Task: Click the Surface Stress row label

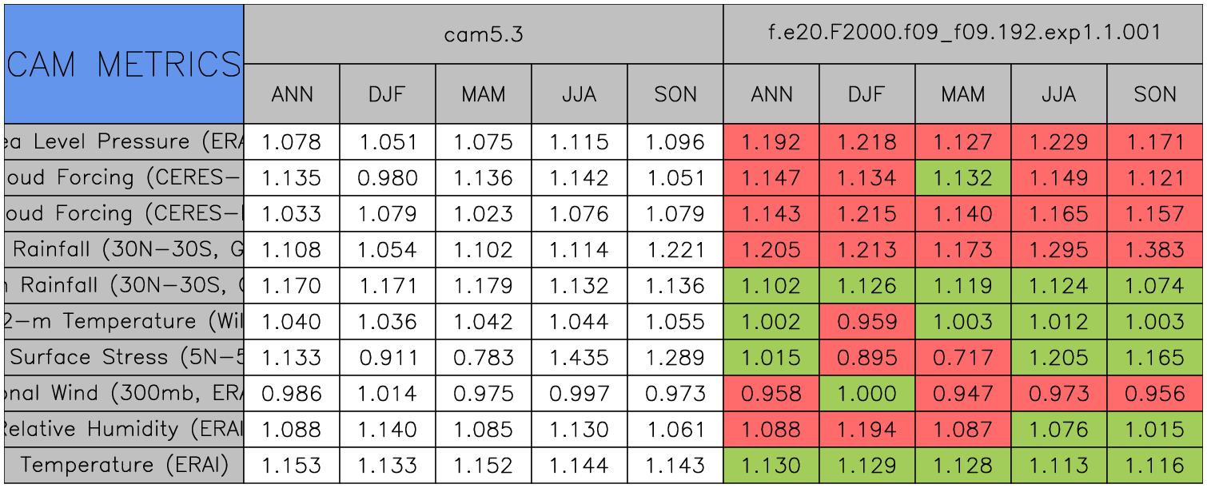Action: tap(124, 357)
